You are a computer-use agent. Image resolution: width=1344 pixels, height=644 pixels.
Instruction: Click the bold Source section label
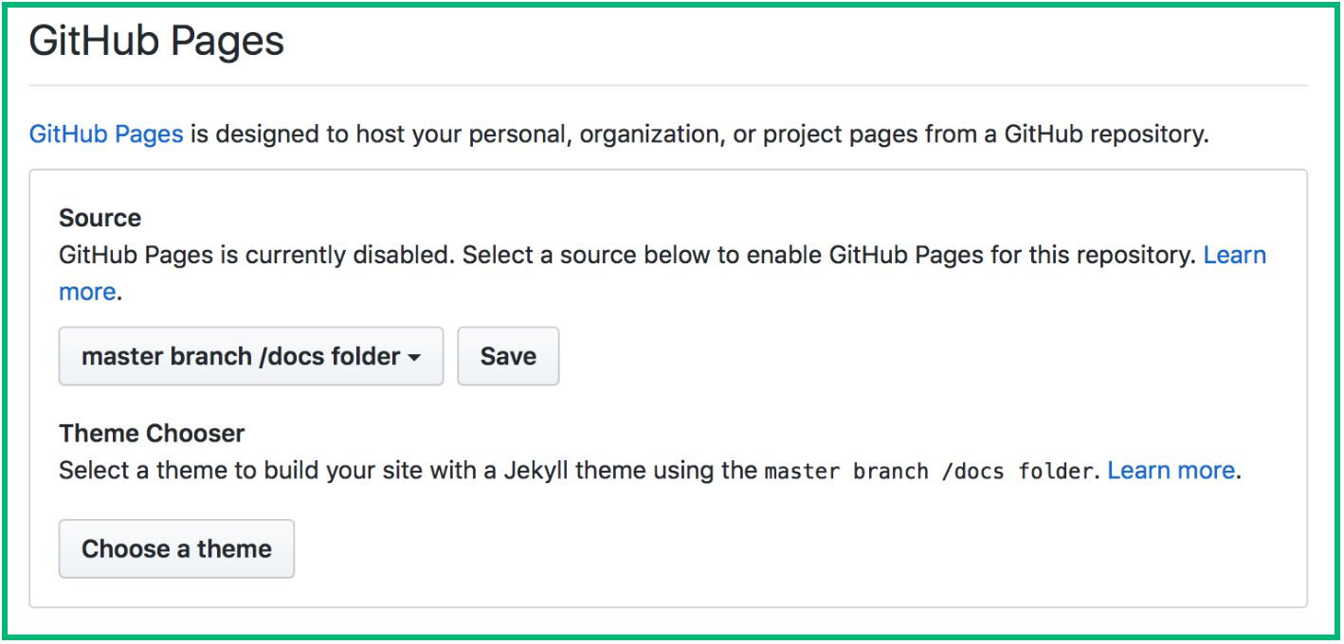pos(100,218)
